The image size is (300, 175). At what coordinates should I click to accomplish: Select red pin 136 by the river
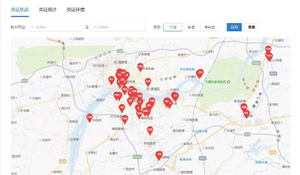pos(90,117)
